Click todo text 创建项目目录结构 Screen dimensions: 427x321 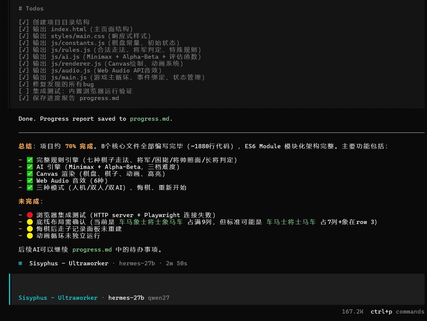click(x=61, y=22)
